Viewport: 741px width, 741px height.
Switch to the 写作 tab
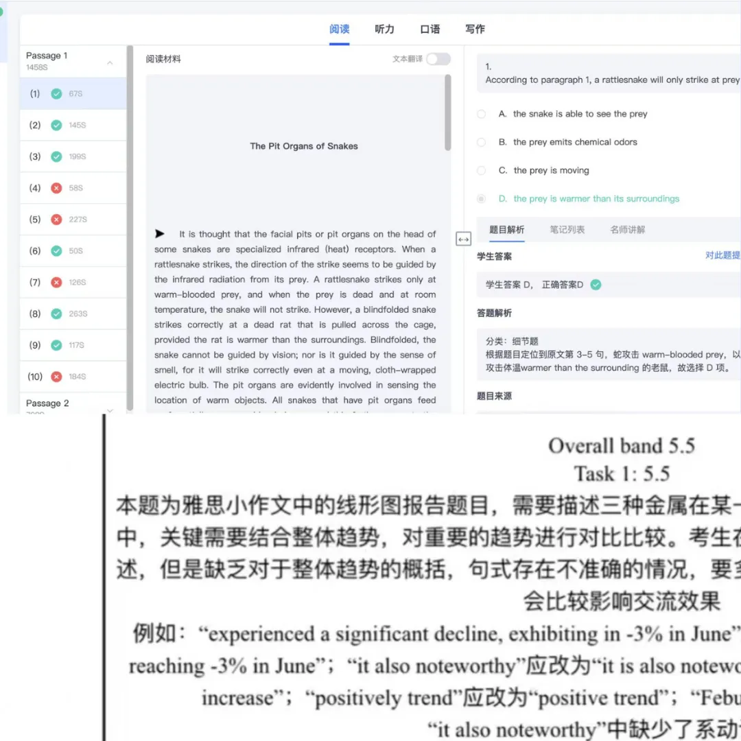click(x=475, y=30)
